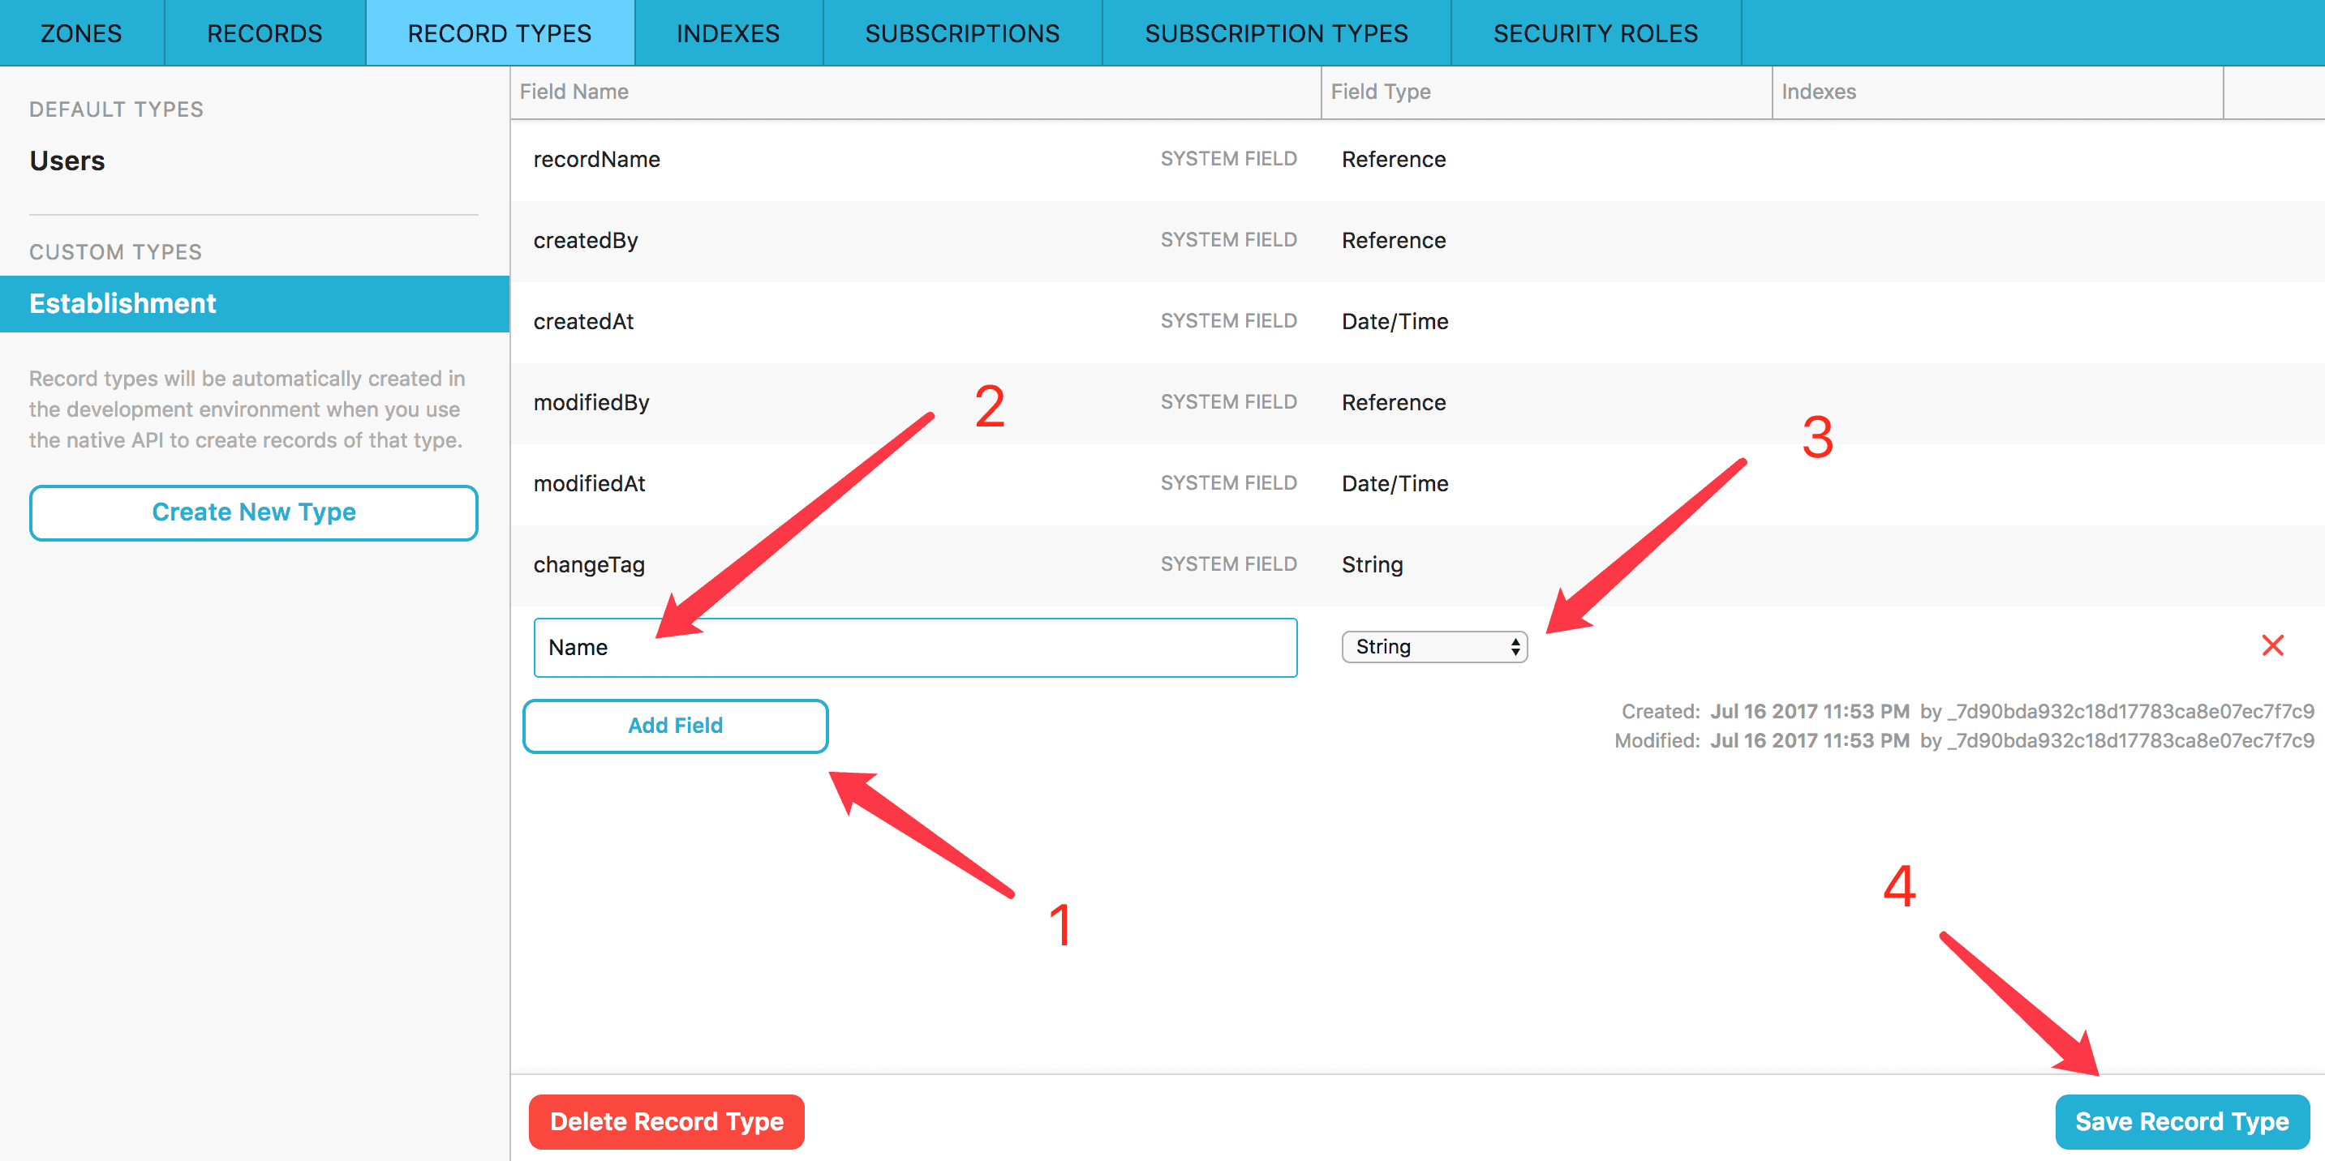Open the Records tab
2325x1161 pixels.
click(264, 33)
